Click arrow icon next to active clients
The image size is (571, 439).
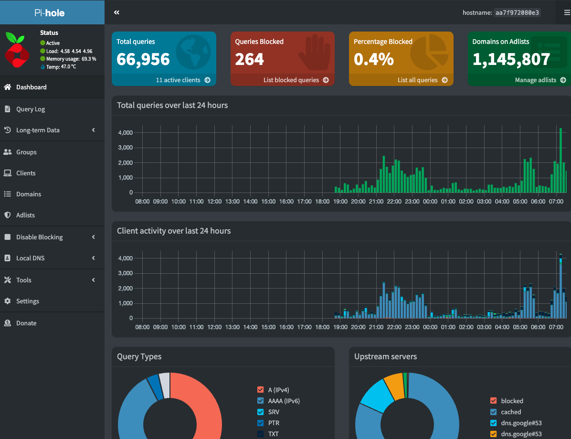[207, 80]
